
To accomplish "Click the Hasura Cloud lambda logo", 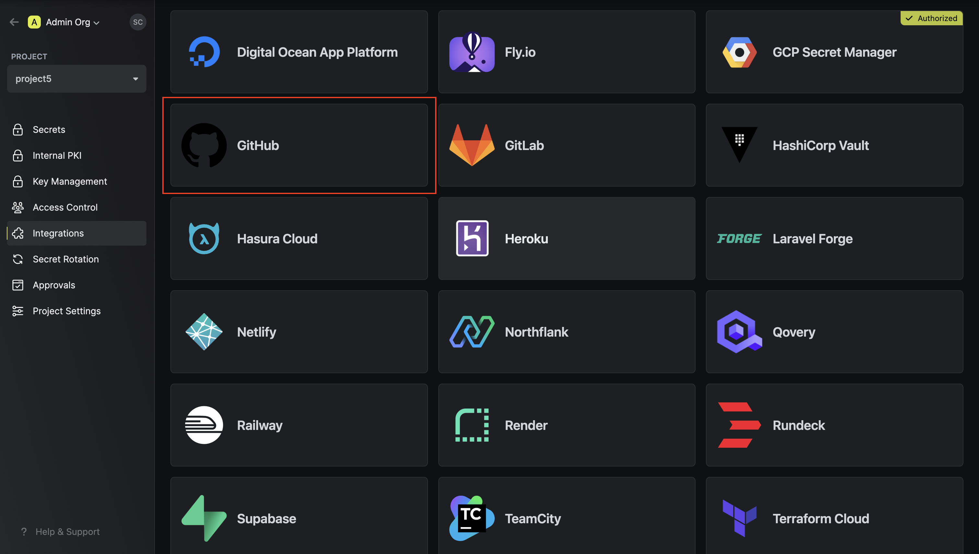I will (x=204, y=238).
